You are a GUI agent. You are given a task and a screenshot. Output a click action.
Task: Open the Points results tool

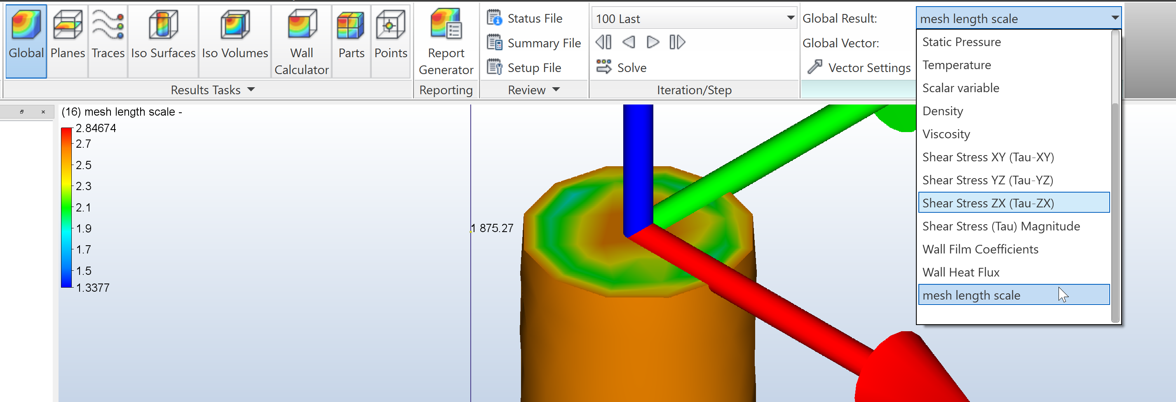(391, 41)
